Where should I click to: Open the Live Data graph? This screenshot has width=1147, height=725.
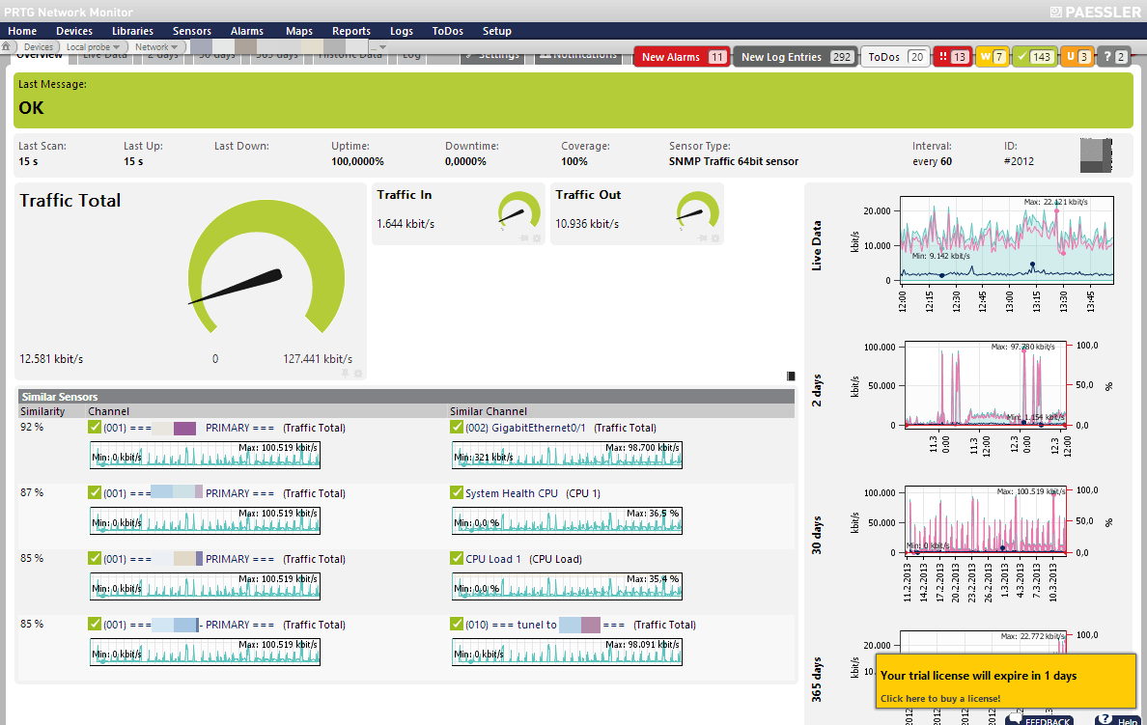[1007, 240]
